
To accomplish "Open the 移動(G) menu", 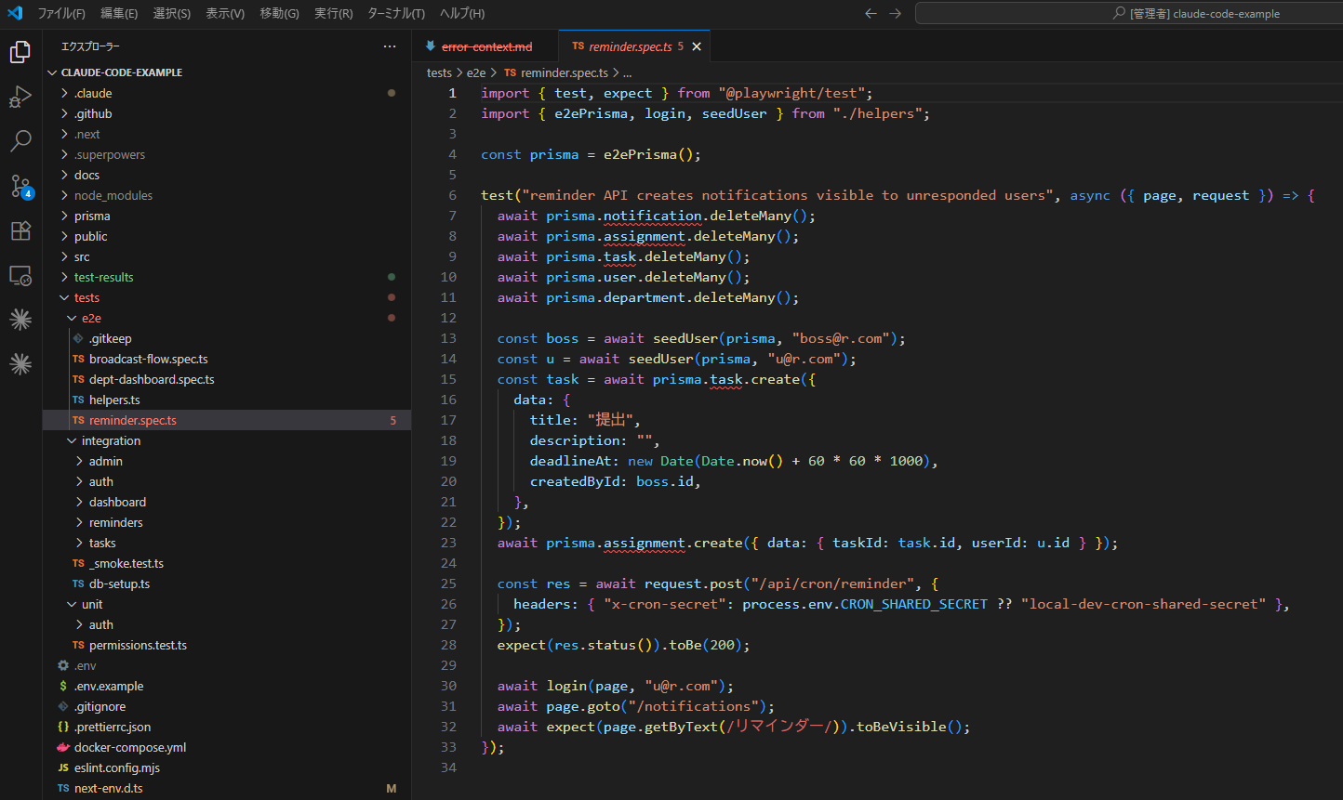I will pyautogui.click(x=279, y=13).
